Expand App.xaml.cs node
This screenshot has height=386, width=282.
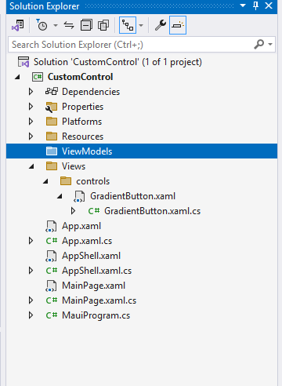[31, 241]
